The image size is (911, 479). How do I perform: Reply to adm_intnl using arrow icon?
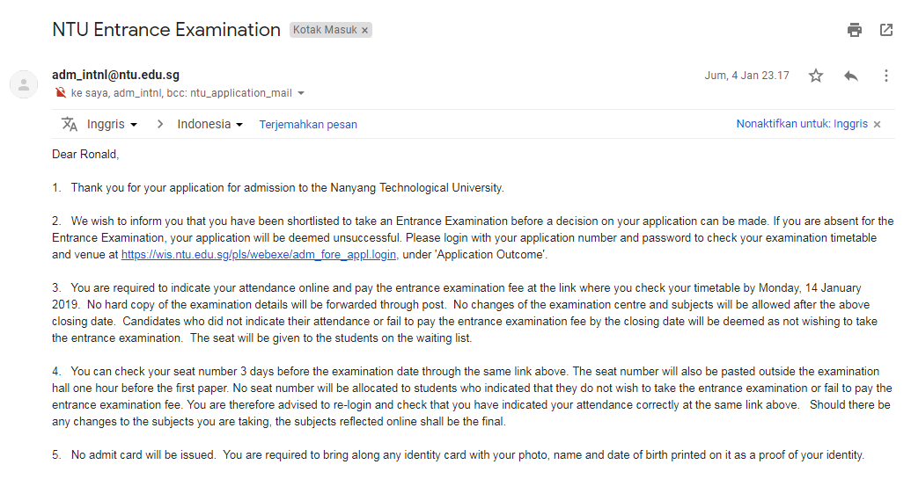click(850, 76)
